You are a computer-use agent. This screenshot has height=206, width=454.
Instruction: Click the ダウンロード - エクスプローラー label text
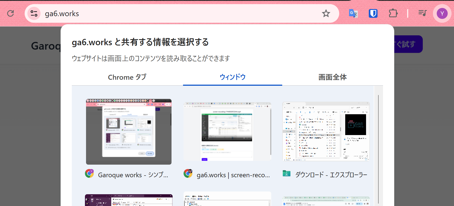point(331,175)
